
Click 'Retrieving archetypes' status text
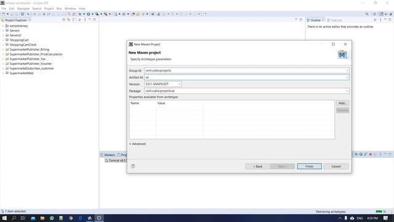coord(331,212)
